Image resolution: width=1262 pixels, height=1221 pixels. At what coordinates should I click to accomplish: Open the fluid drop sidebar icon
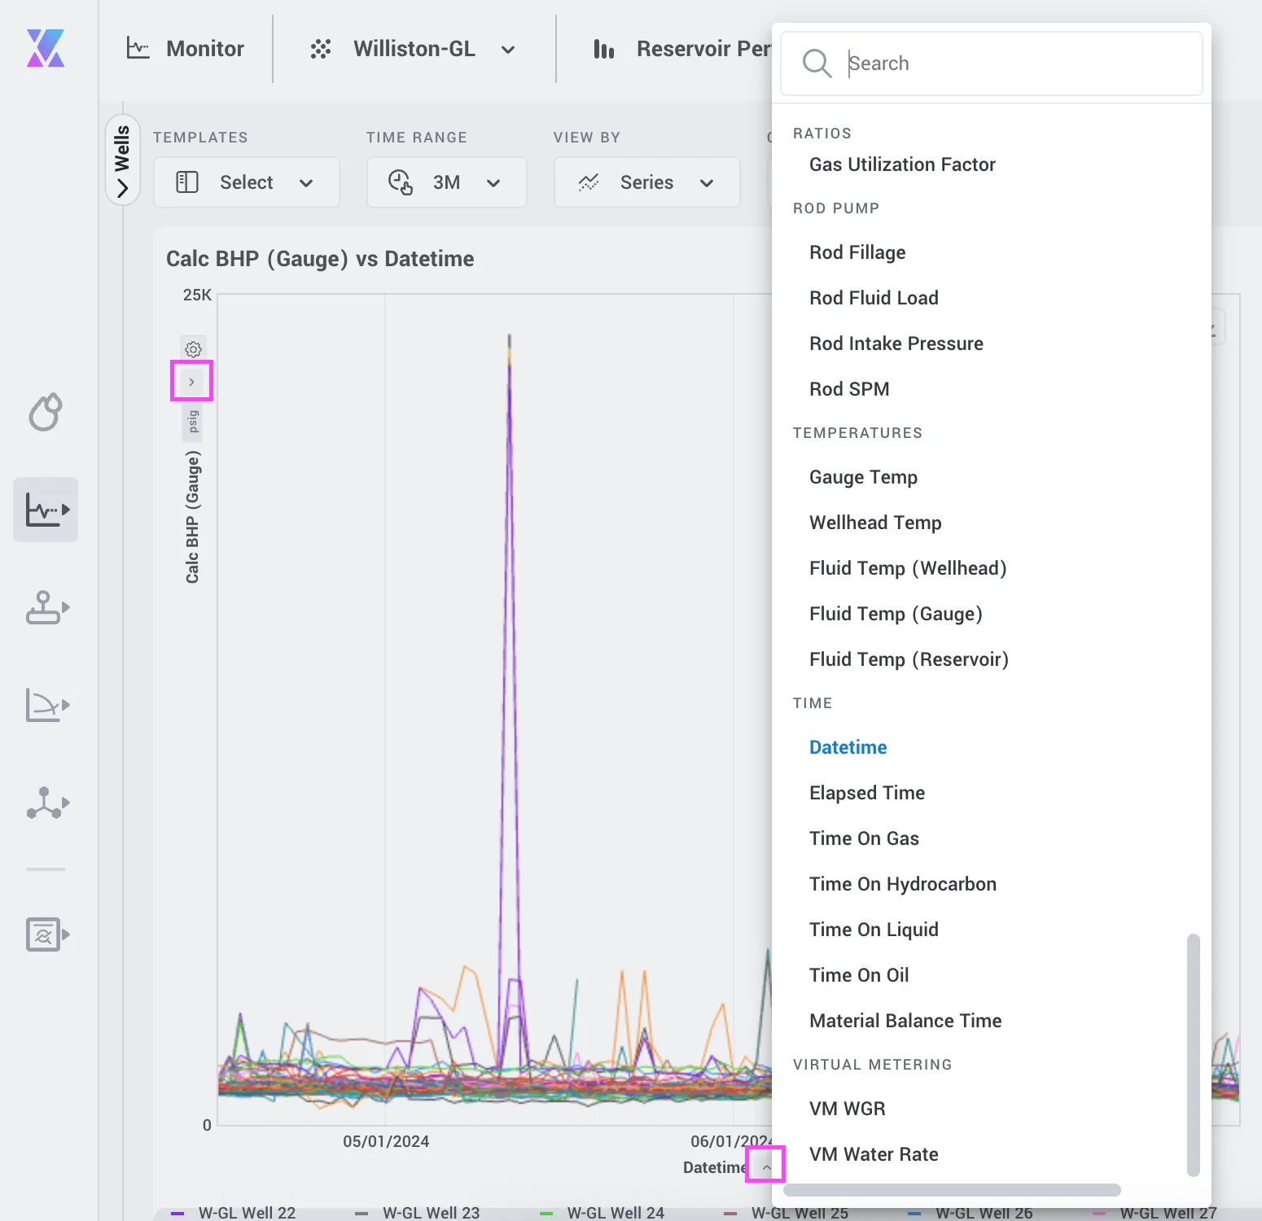46,412
